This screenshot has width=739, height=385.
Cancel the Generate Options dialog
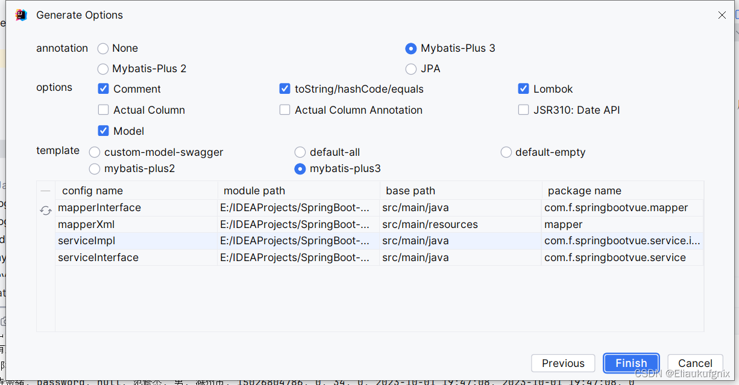pyautogui.click(x=695, y=363)
